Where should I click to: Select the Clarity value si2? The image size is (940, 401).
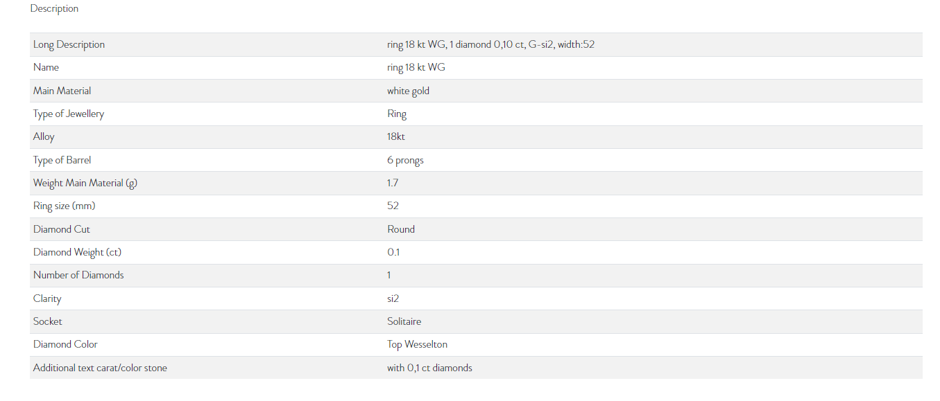point(393,298)
